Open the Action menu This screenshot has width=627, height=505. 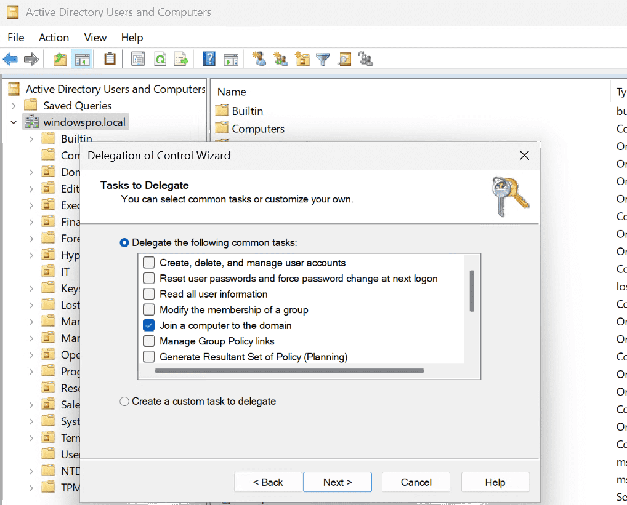coord(54,38)
